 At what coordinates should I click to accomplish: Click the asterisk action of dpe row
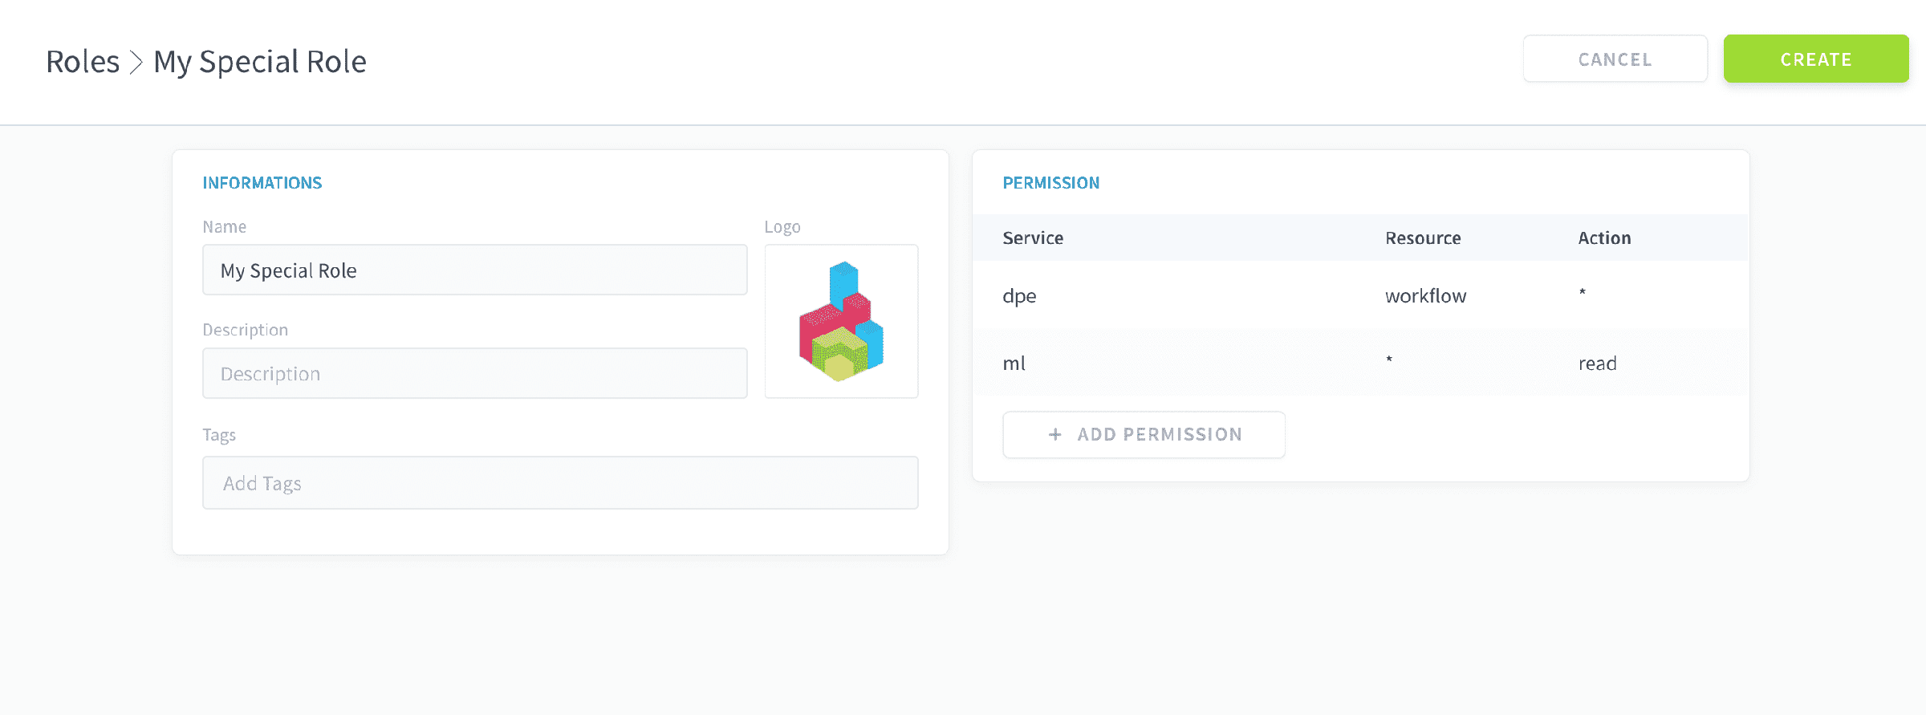1583,292
